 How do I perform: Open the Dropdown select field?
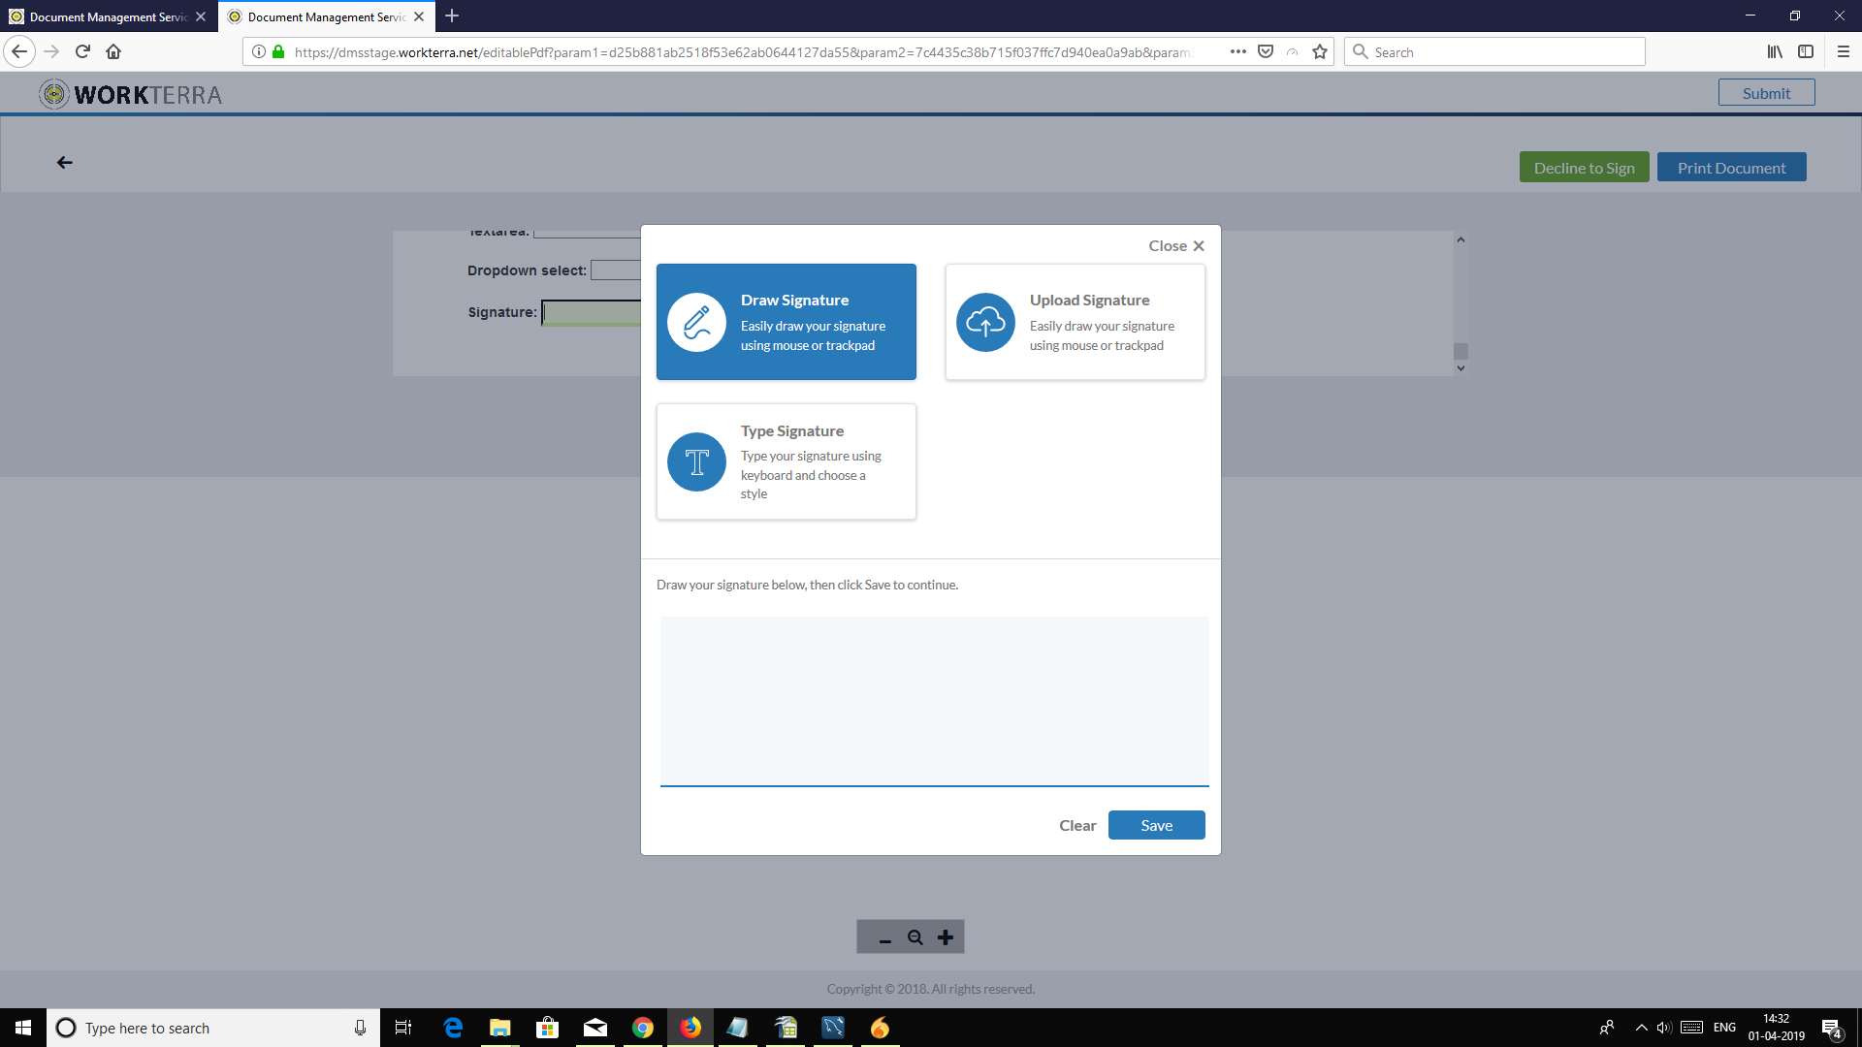click(616, 270)
